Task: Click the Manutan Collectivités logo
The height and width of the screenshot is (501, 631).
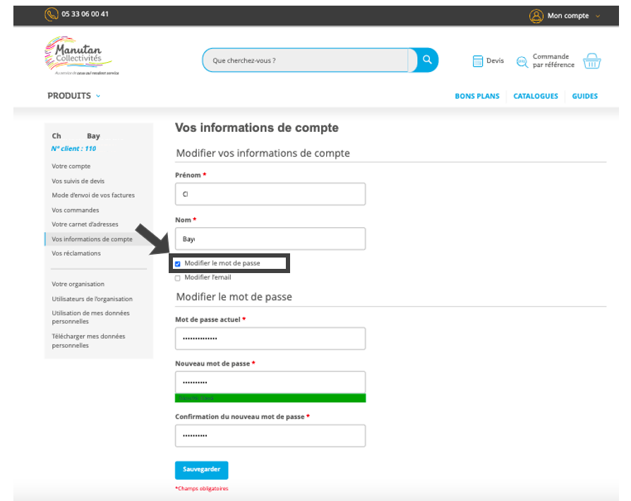Action: (78, 55)
